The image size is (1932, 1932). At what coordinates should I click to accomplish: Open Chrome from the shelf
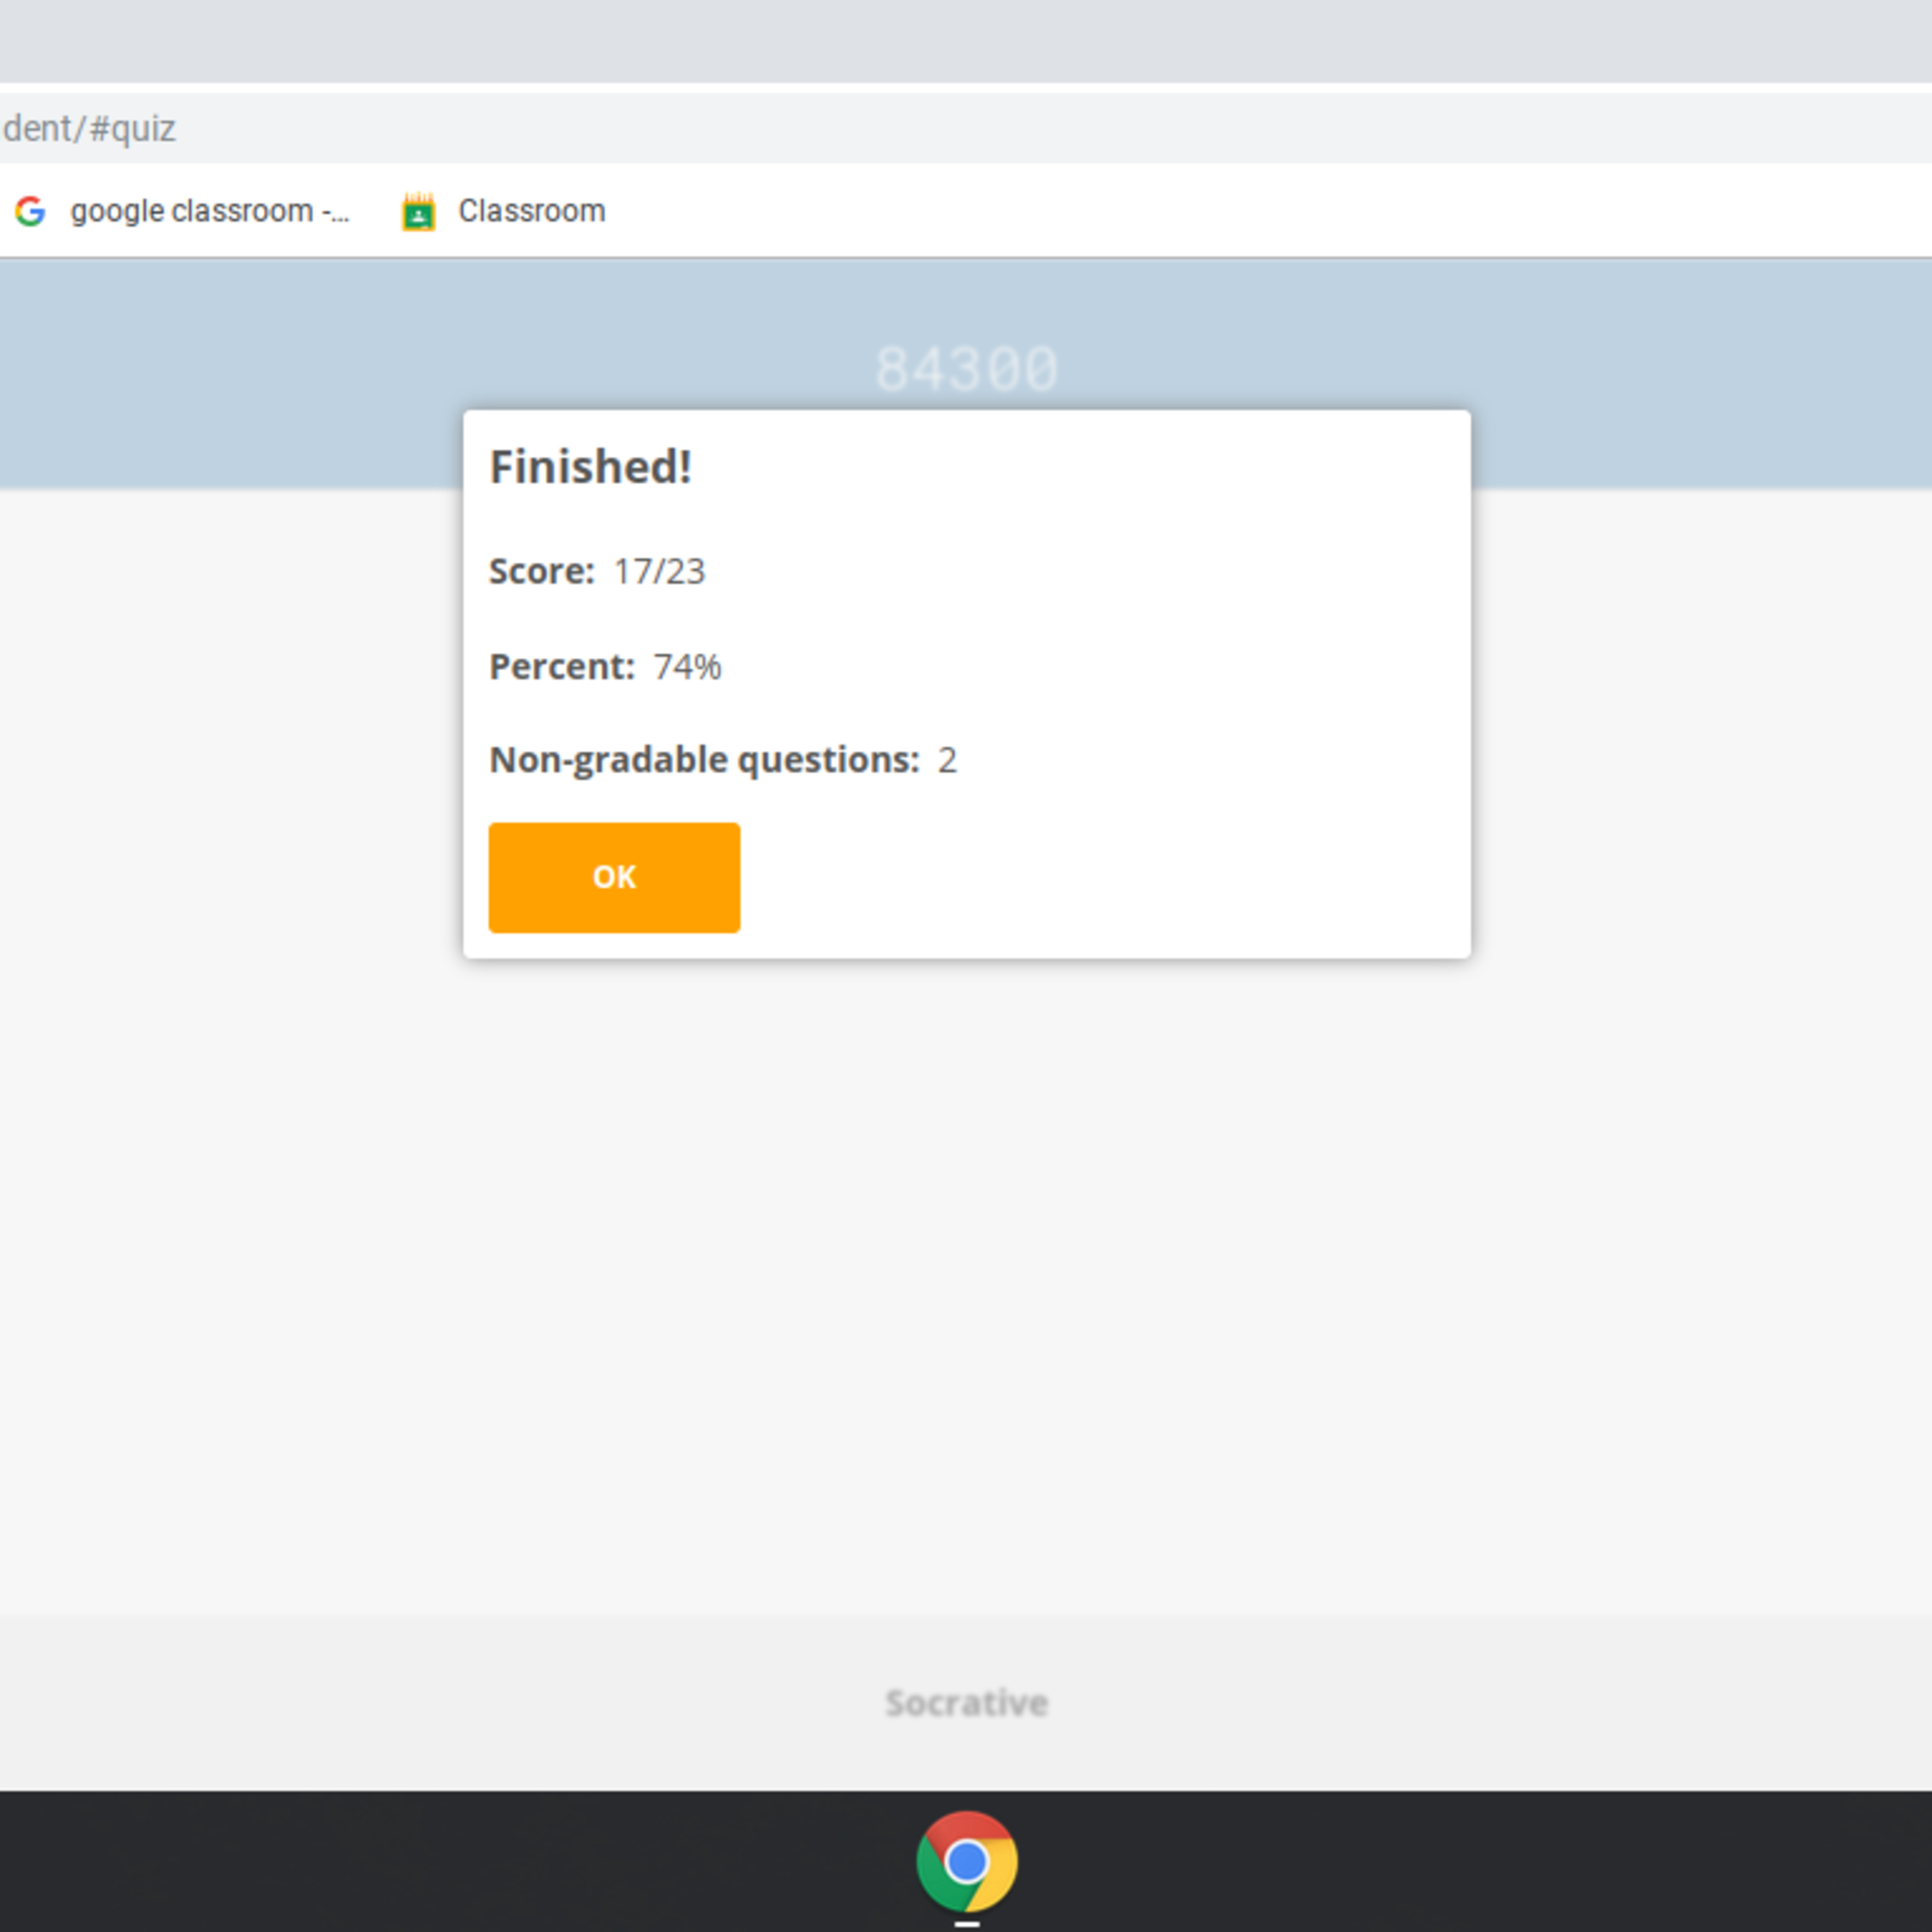(x=966, y=1861)
